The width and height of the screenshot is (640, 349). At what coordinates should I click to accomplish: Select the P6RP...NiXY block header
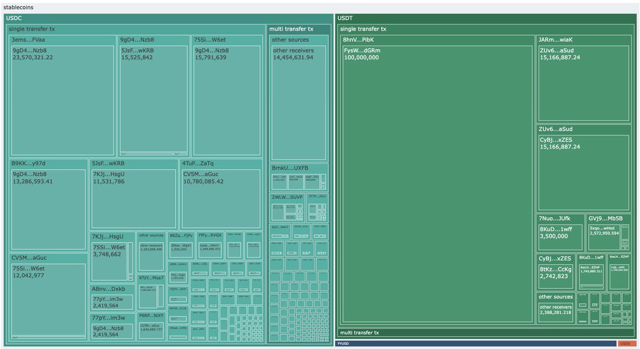152,315
